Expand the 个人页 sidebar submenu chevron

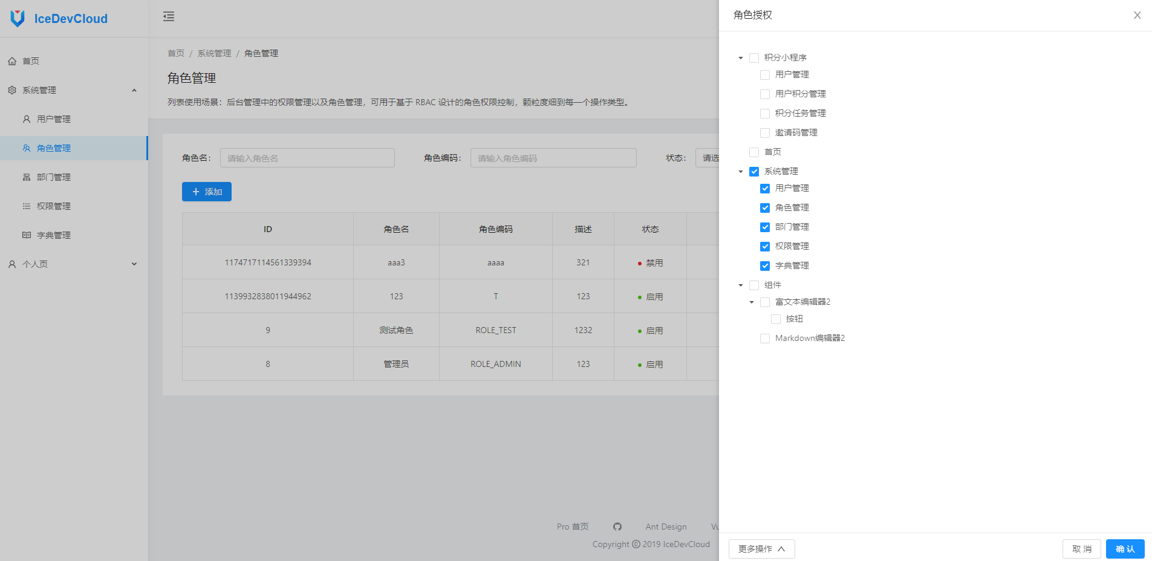(x=134, y=264)
